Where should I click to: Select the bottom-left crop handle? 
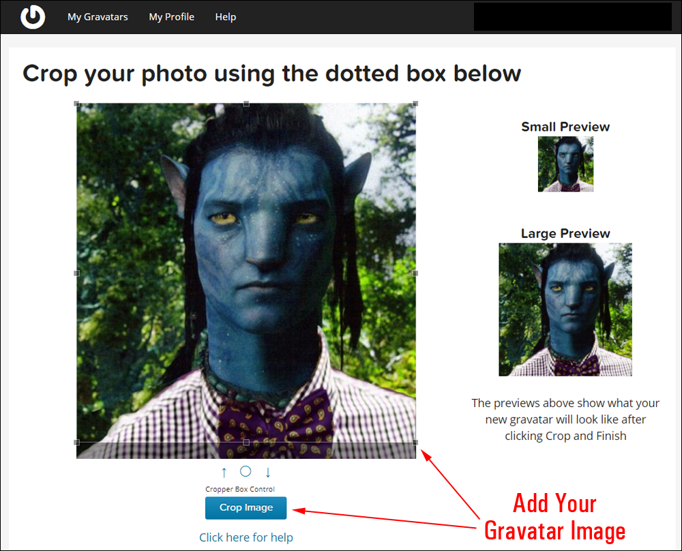pos(76,443)
